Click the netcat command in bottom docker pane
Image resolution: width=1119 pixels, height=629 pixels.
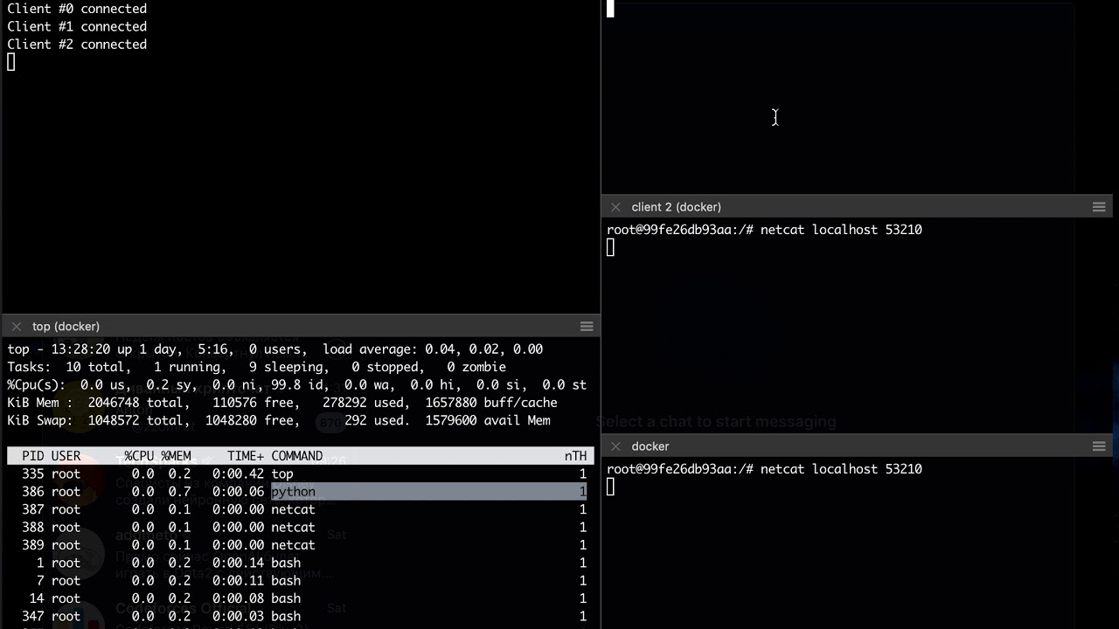pyautogui.click(x=841, y=469)
